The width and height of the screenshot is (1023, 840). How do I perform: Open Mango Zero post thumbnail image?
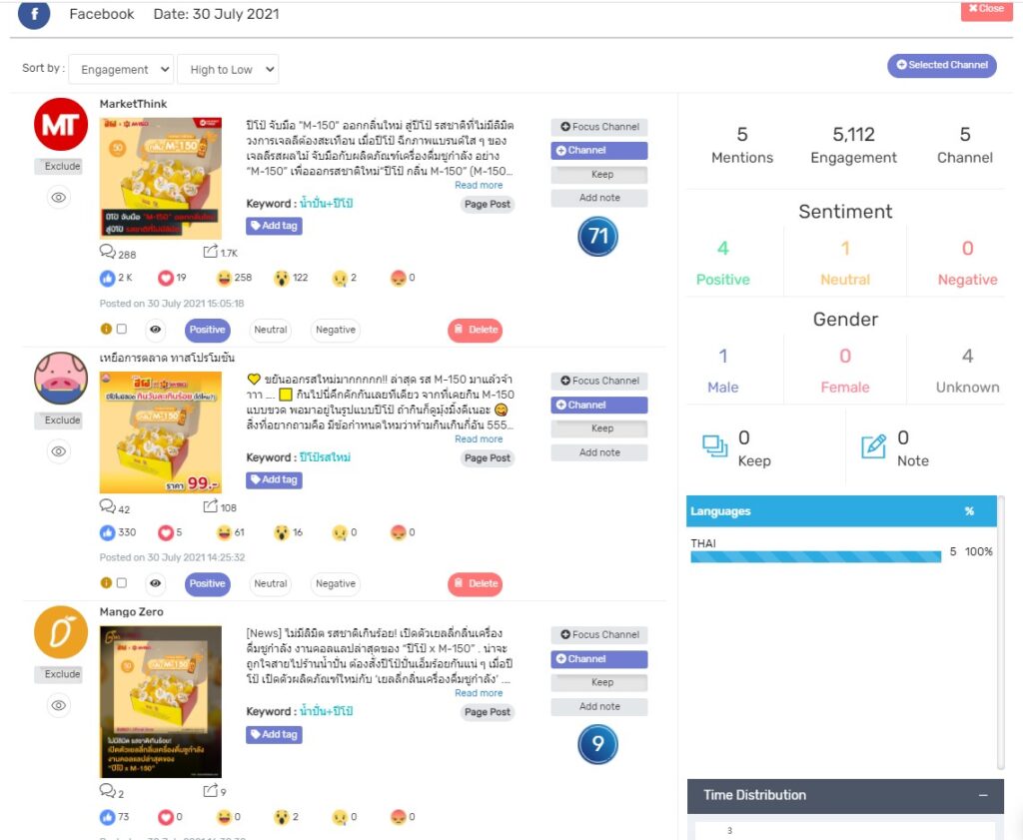[x=161, y=702]
